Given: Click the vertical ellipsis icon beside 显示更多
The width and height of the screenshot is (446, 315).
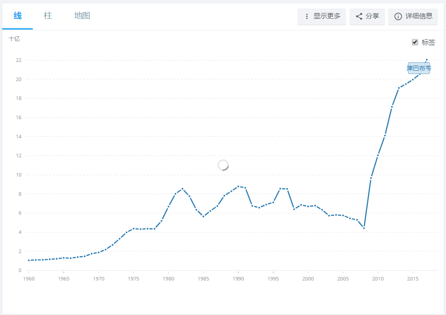Looking at the screenshot, I should click(x=307, y=17).
